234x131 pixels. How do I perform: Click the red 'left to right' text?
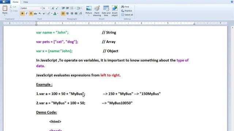point(110,75)
